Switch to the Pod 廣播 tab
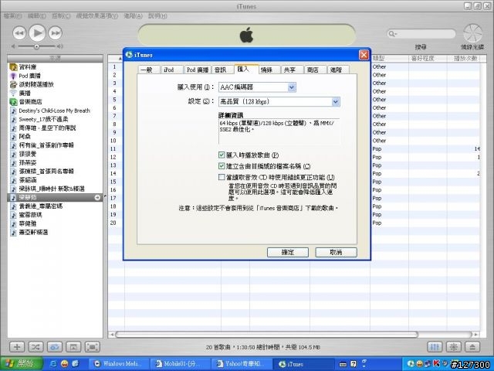The height and width of the screenshot is (371, 494). click(198, 70)
